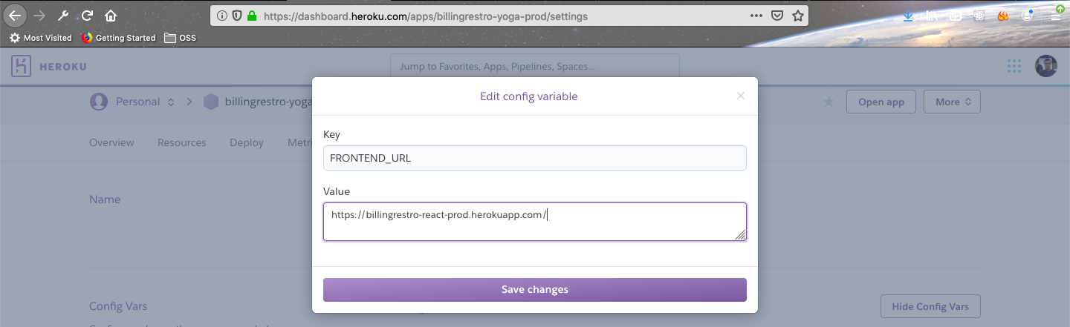Open the Firefox account icon
Screen dimensions: 1070x327
1028,16
